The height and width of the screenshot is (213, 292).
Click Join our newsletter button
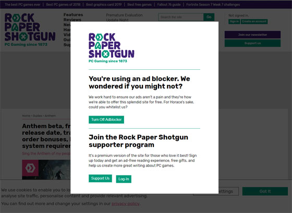252,35
